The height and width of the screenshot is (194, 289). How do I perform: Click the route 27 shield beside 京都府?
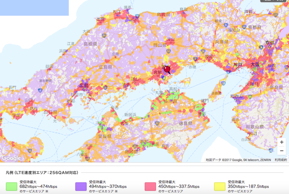[x=244, y=27]
